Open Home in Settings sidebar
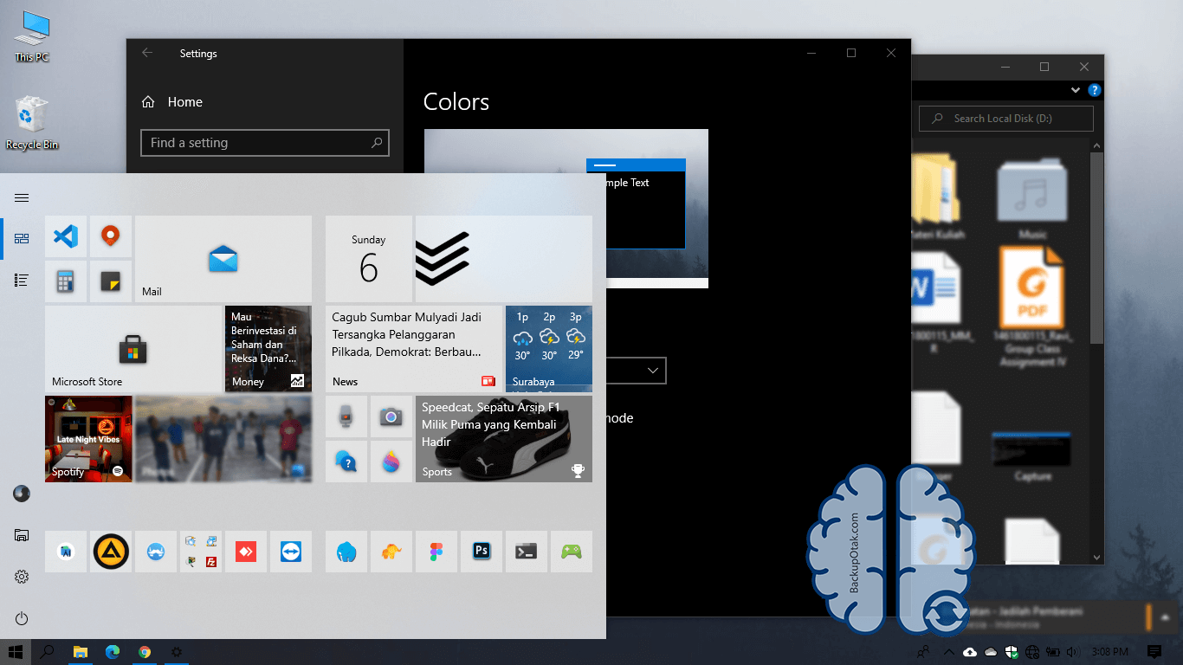The width and height of the screenshot is (1183, 665). click(172, 102)
